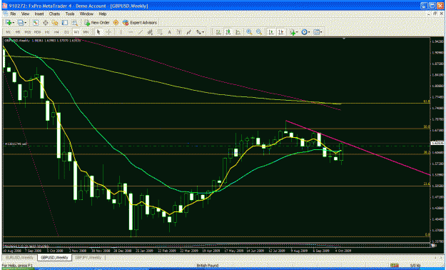446x270 pixels.
Task: Click the Periodicity clock icon
Action: pos(305,32)
